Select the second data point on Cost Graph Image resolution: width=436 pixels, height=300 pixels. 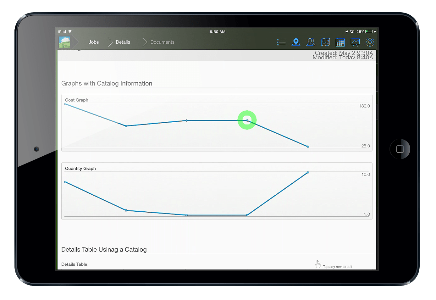pos(126,126)
